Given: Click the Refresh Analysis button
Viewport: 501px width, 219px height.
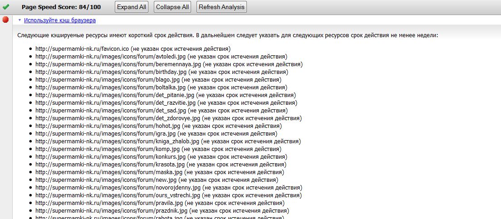Looking at the screenshot, I should 221,7.
